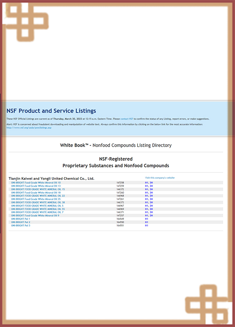Open UNI-BRIGHT FOOD GRADE WHITE MINERAL OIL 15

coord(38,189)
